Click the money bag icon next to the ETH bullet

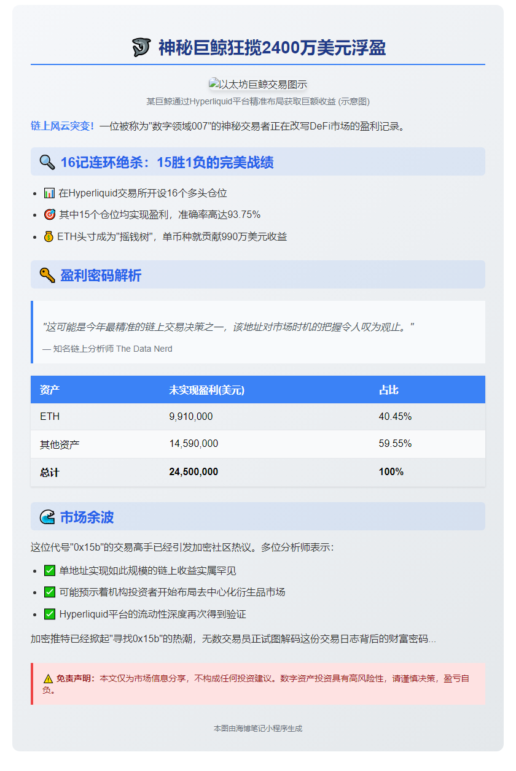(x=49, y=236)
